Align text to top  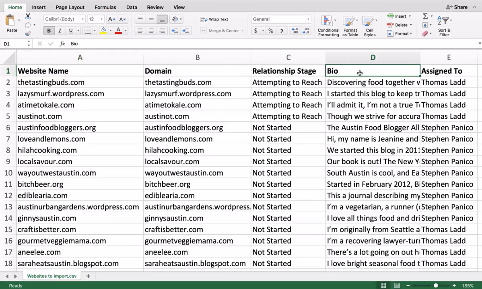click(140, 19)
